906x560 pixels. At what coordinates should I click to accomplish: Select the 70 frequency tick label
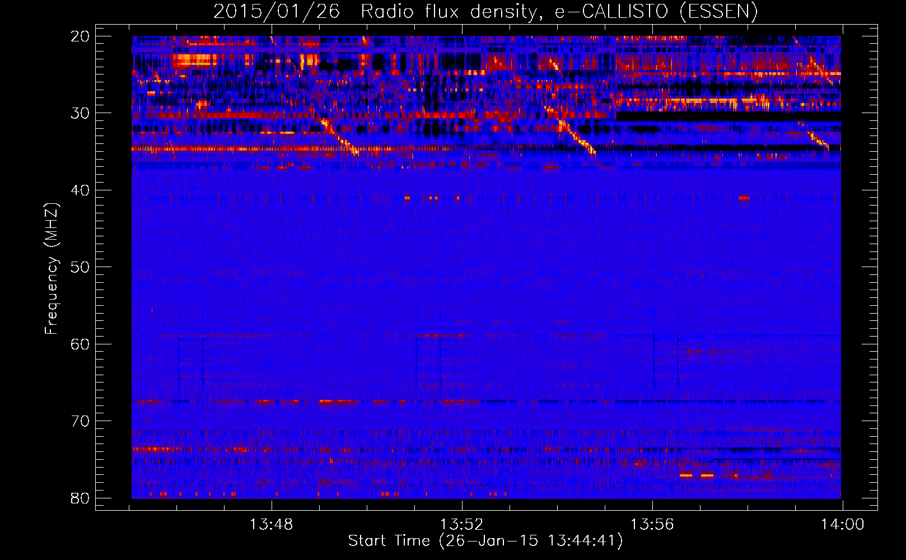pos(80,421)
